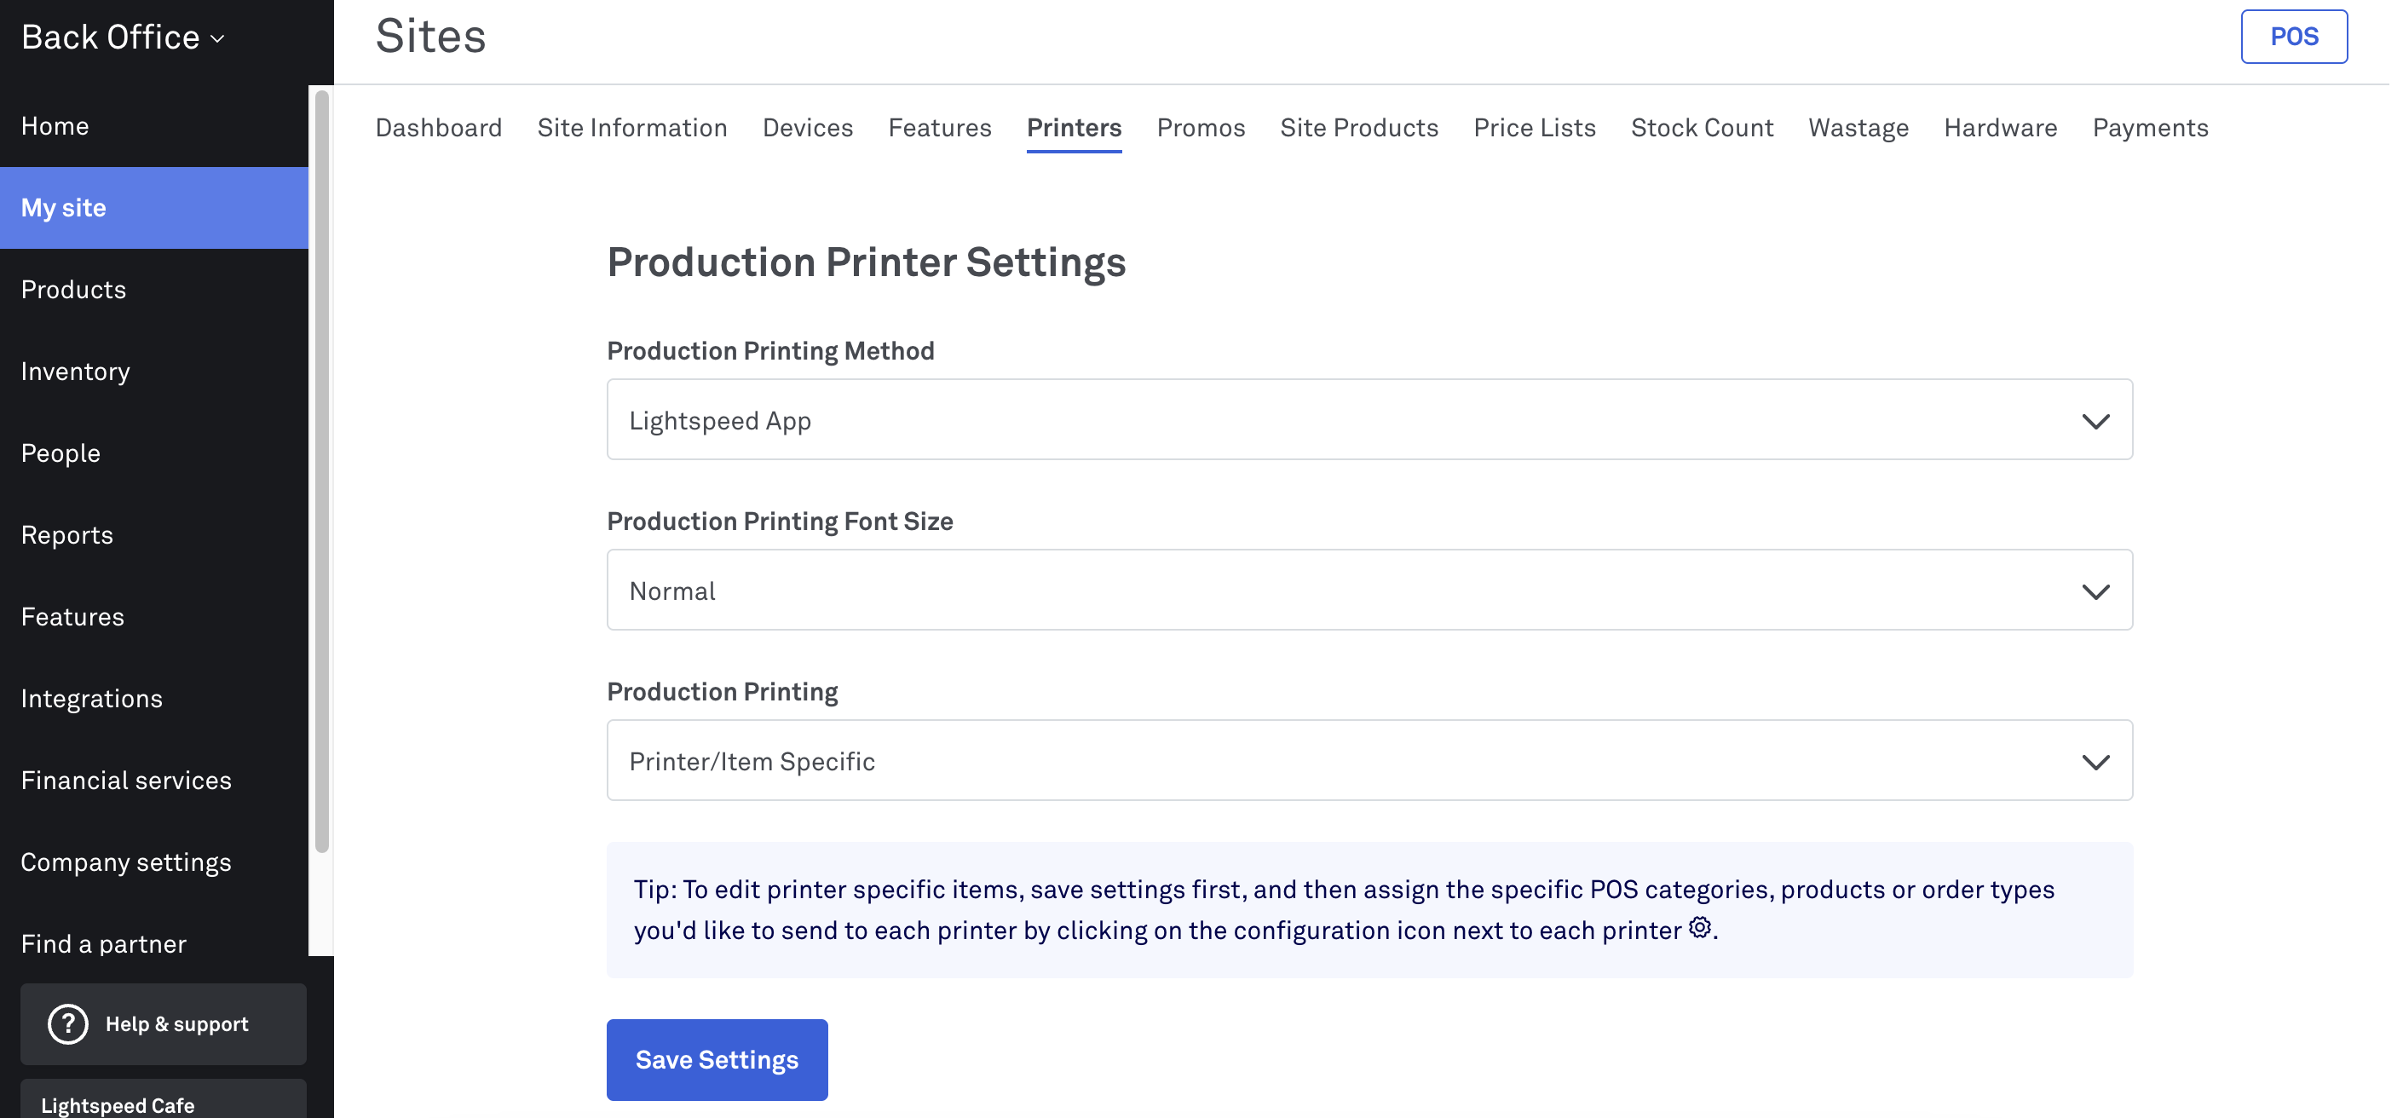Select the Stock Count tab
The image size is (2403, 1118).
(x=1702, y=128)
